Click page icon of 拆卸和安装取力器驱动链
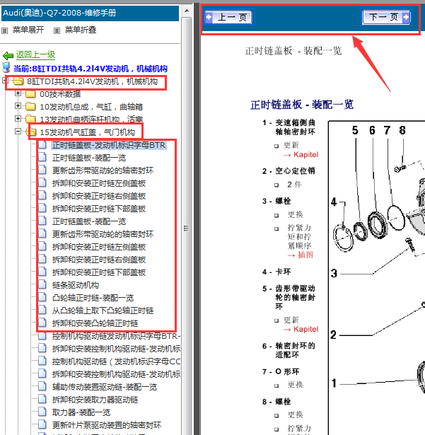Image resolution: width=425 pixels, height=435 pixels. tap(42, 399)
